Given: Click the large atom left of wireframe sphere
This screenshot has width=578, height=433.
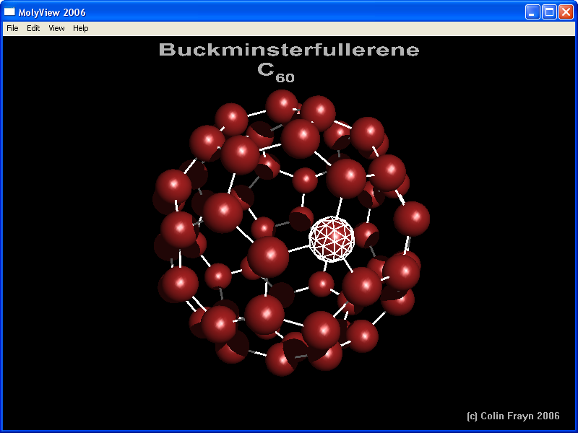Looking at the screenshot, I should pyautogui.click(x=268, y=256).
